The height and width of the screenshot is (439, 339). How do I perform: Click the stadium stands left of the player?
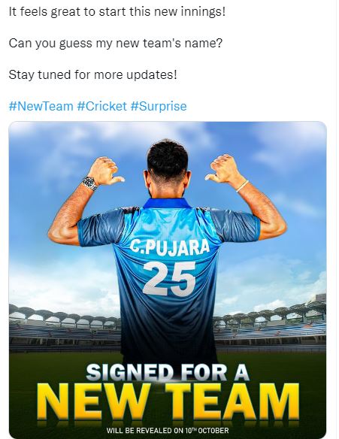pyautogui.click(x=65, y=328)
